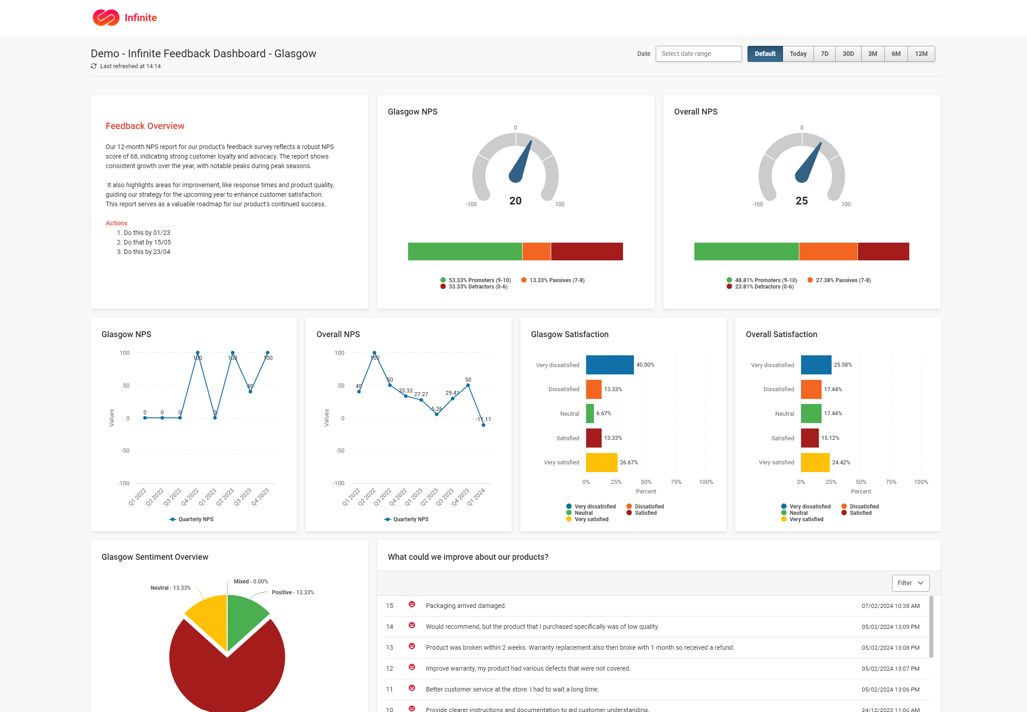Open the Filter dropdown above the feedback list

pyautogui.click(x=910, y=583)
